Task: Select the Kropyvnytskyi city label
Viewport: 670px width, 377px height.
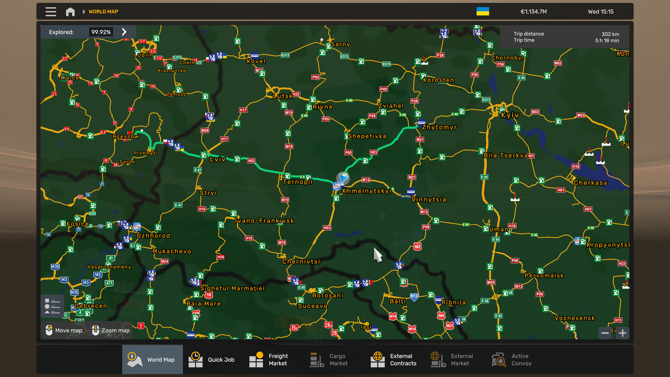Action: [608, 245]
